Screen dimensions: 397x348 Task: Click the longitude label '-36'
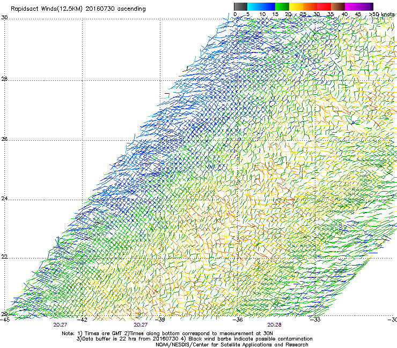click(238, 320)
